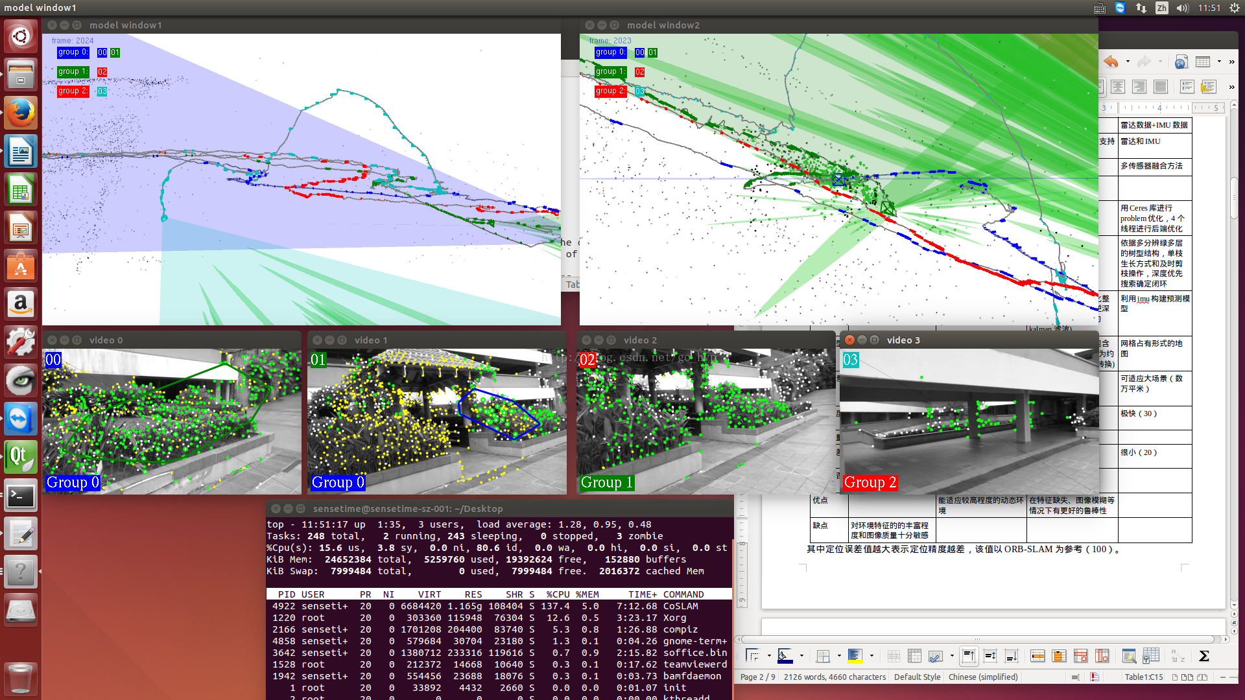Click the Insert Row icon
This screenshot has width=1245, height=700.
coord(1037,656)
